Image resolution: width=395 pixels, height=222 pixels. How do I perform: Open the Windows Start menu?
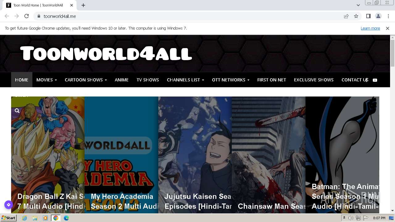point(8,218)
